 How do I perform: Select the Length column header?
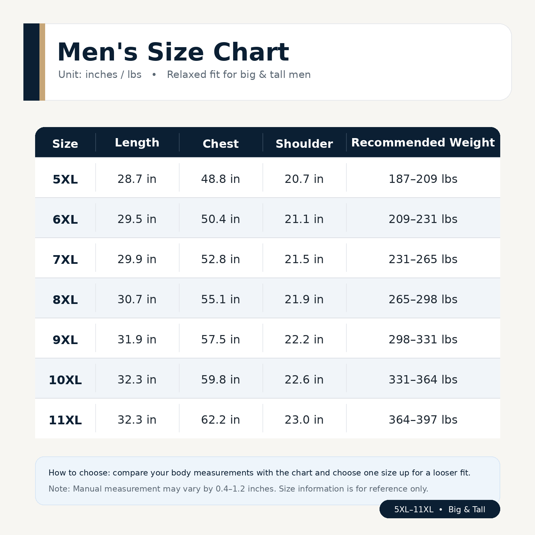[x=137, y=143]
